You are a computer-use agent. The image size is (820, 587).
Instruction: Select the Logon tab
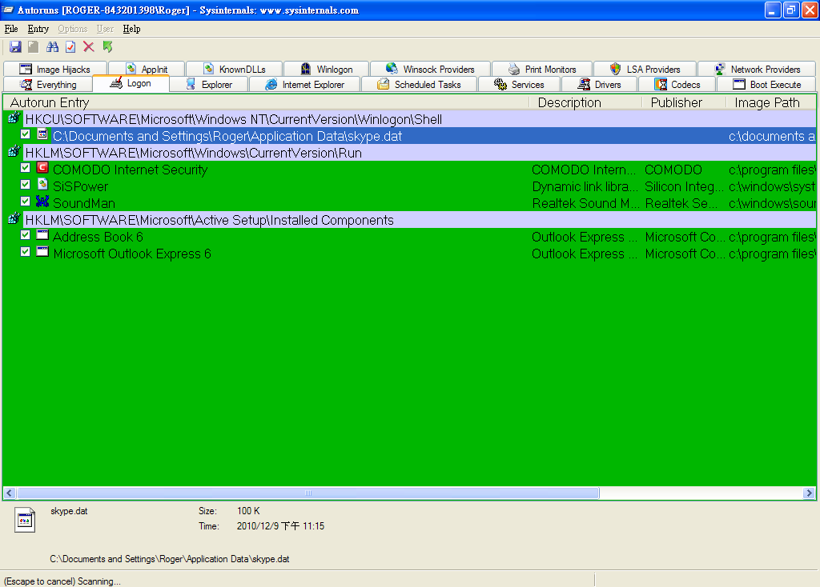131,83
